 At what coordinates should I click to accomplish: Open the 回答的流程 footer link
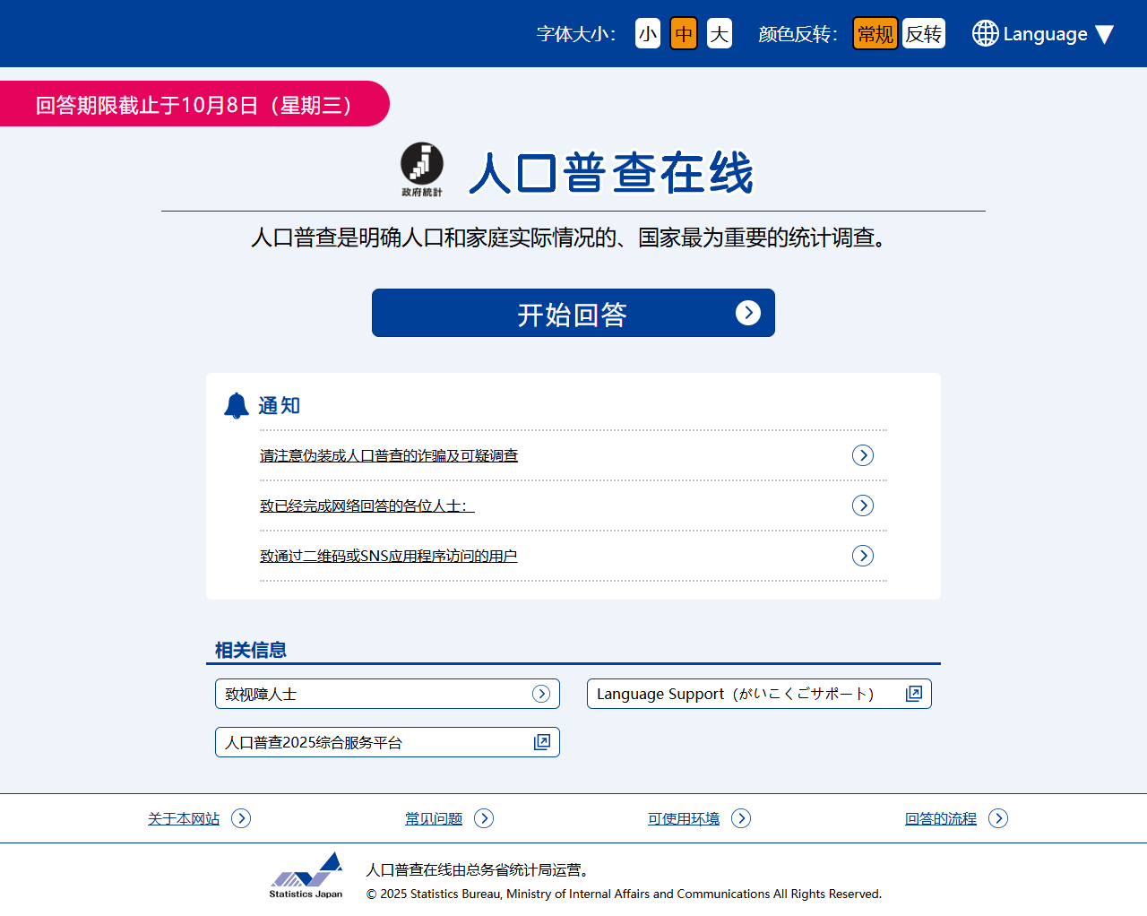point(941,818)
